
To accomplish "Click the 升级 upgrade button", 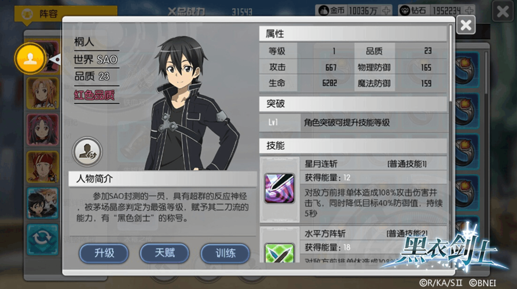I will click(104, 253).
